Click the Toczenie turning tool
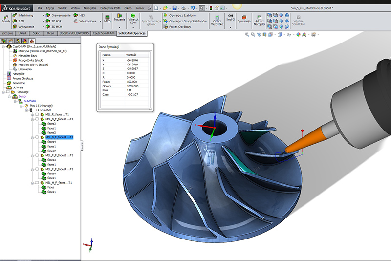This screenshot has width=391, height=261. (119, 17)
